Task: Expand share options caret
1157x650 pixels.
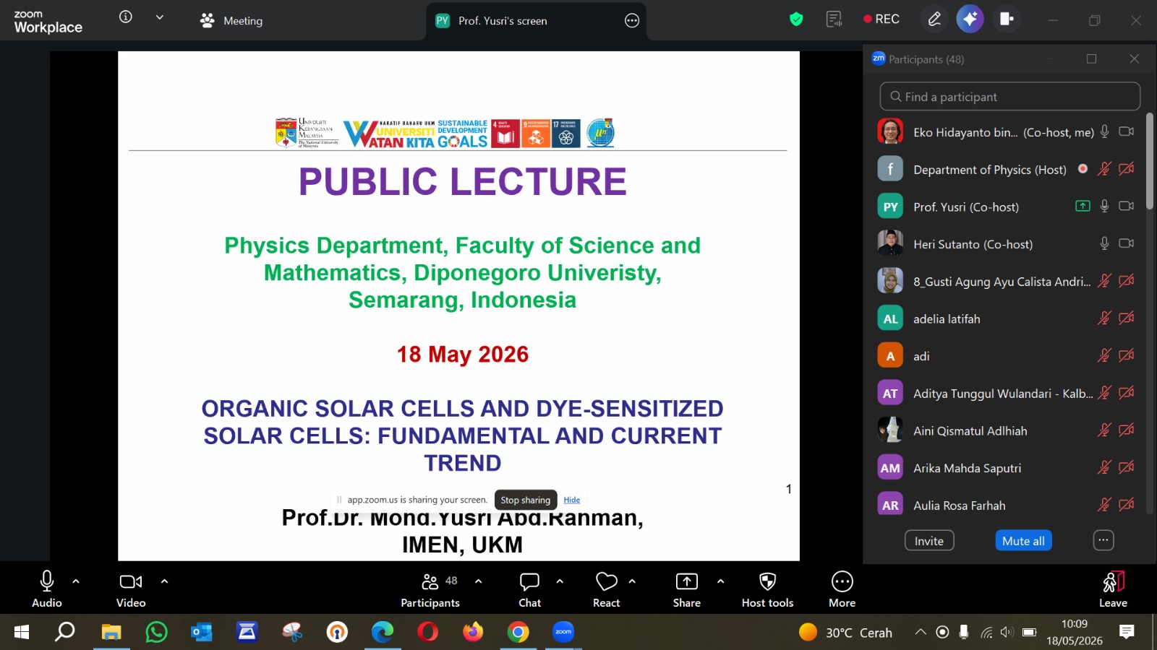Action: click(x=720, y=581)
